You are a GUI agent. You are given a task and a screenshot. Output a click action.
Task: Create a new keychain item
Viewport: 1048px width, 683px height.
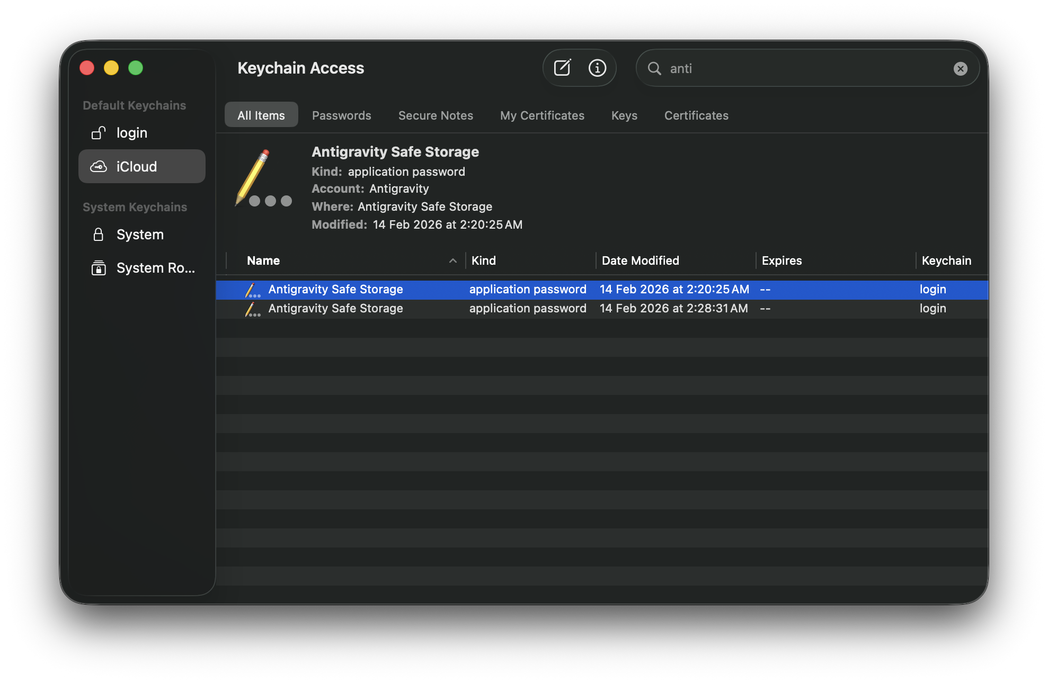pyautogui.click(x=562, y=68)
